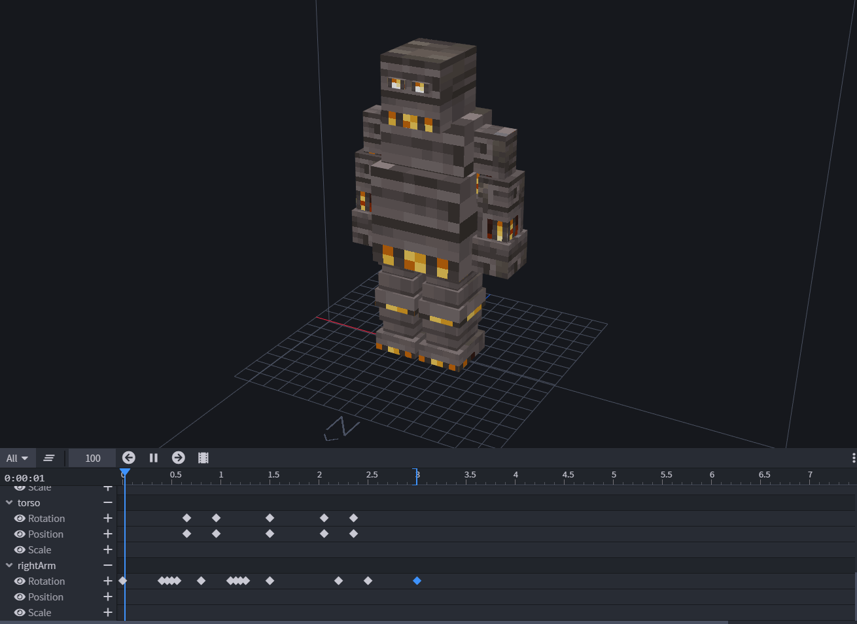Viewport: 857px width, 624px height.
Task: Click the timeline horizontal scrollbar
Action: 364,622
